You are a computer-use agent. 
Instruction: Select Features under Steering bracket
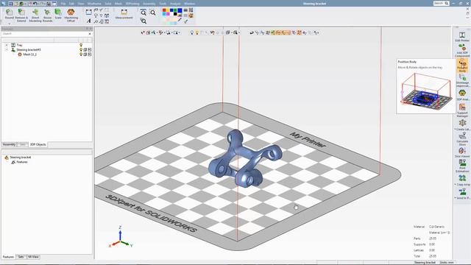pyautogui.click(x=22, y=162)
